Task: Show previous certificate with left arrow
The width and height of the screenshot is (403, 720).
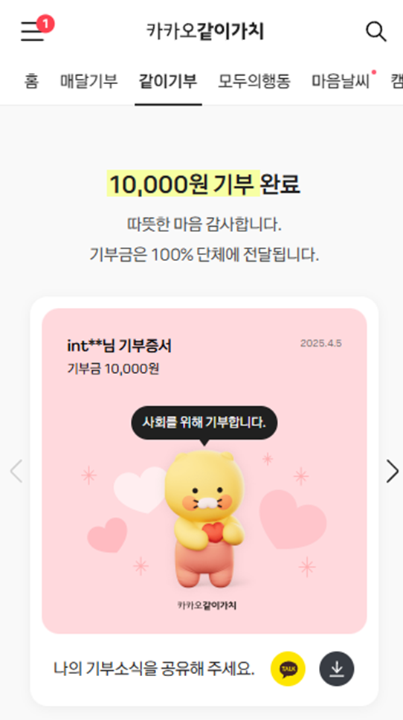Action: (16, 471)
